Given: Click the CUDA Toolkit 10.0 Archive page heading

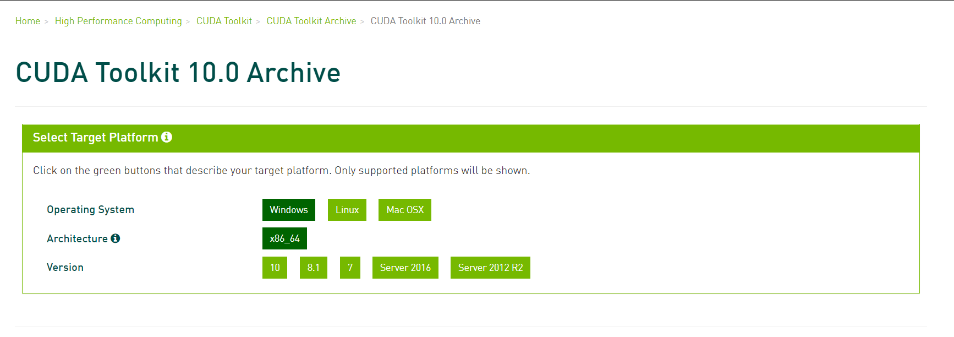Looking at the screenshot, I should coord(178,73).
